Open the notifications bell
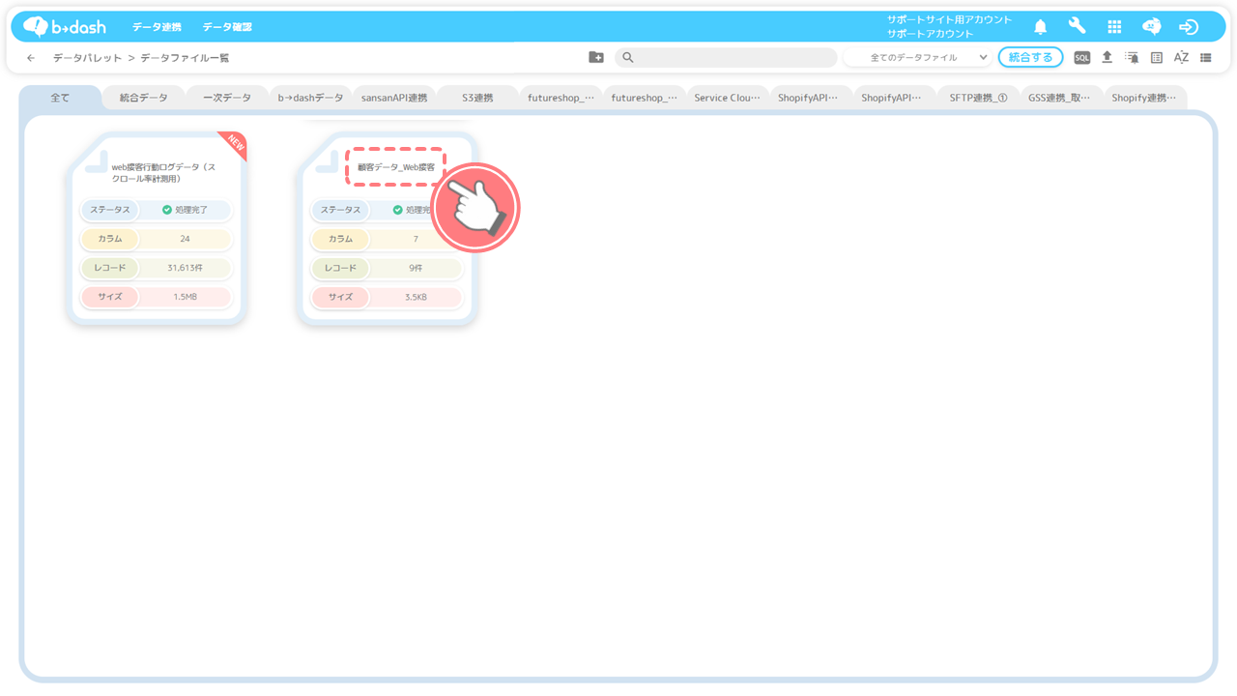This screenshot has height=696, width=1237. (1040, 27)
